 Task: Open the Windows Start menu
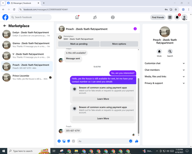tap(3, 151)
